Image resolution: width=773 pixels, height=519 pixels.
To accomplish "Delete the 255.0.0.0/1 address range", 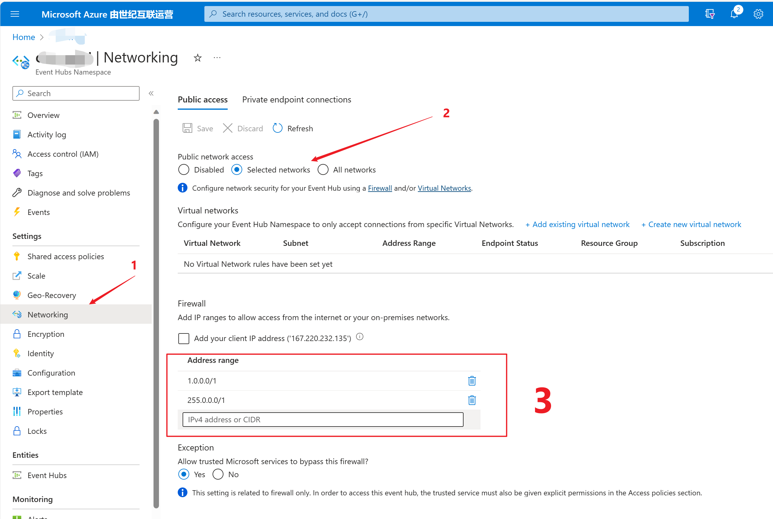I will click(472, 400).
